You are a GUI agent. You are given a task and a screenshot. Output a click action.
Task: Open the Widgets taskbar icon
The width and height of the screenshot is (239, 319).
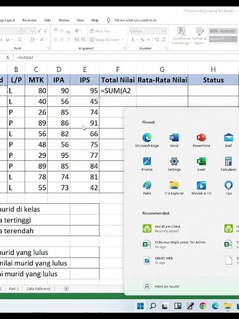(178, 306)
